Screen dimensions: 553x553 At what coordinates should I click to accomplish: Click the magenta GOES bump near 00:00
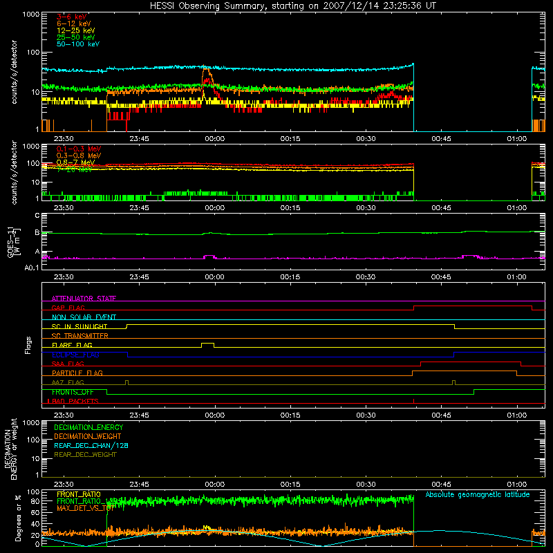[209, 256]
